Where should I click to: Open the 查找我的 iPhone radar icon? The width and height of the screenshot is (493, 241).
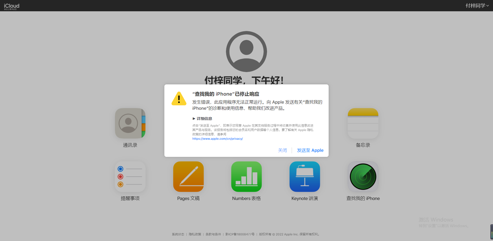pyautogui.click(x=363, y=177)
